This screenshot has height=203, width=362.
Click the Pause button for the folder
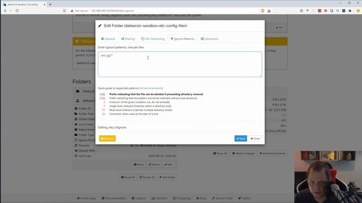pyautogui.click(x=139, y=165)
